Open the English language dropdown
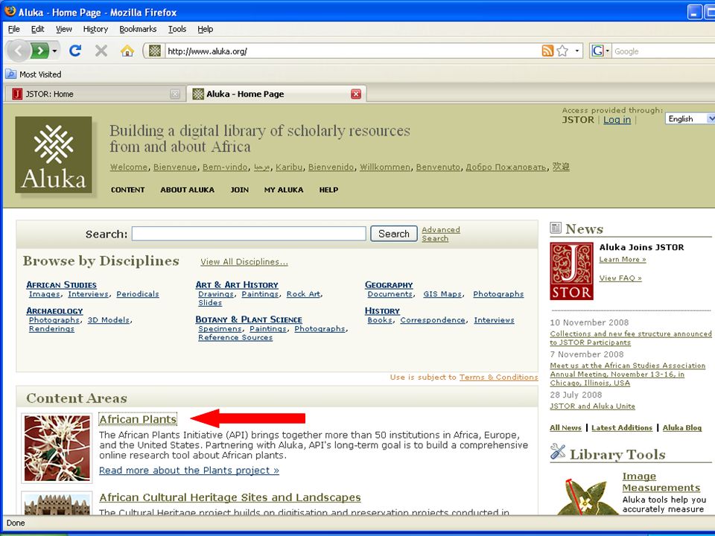 [x=690, y=118]
